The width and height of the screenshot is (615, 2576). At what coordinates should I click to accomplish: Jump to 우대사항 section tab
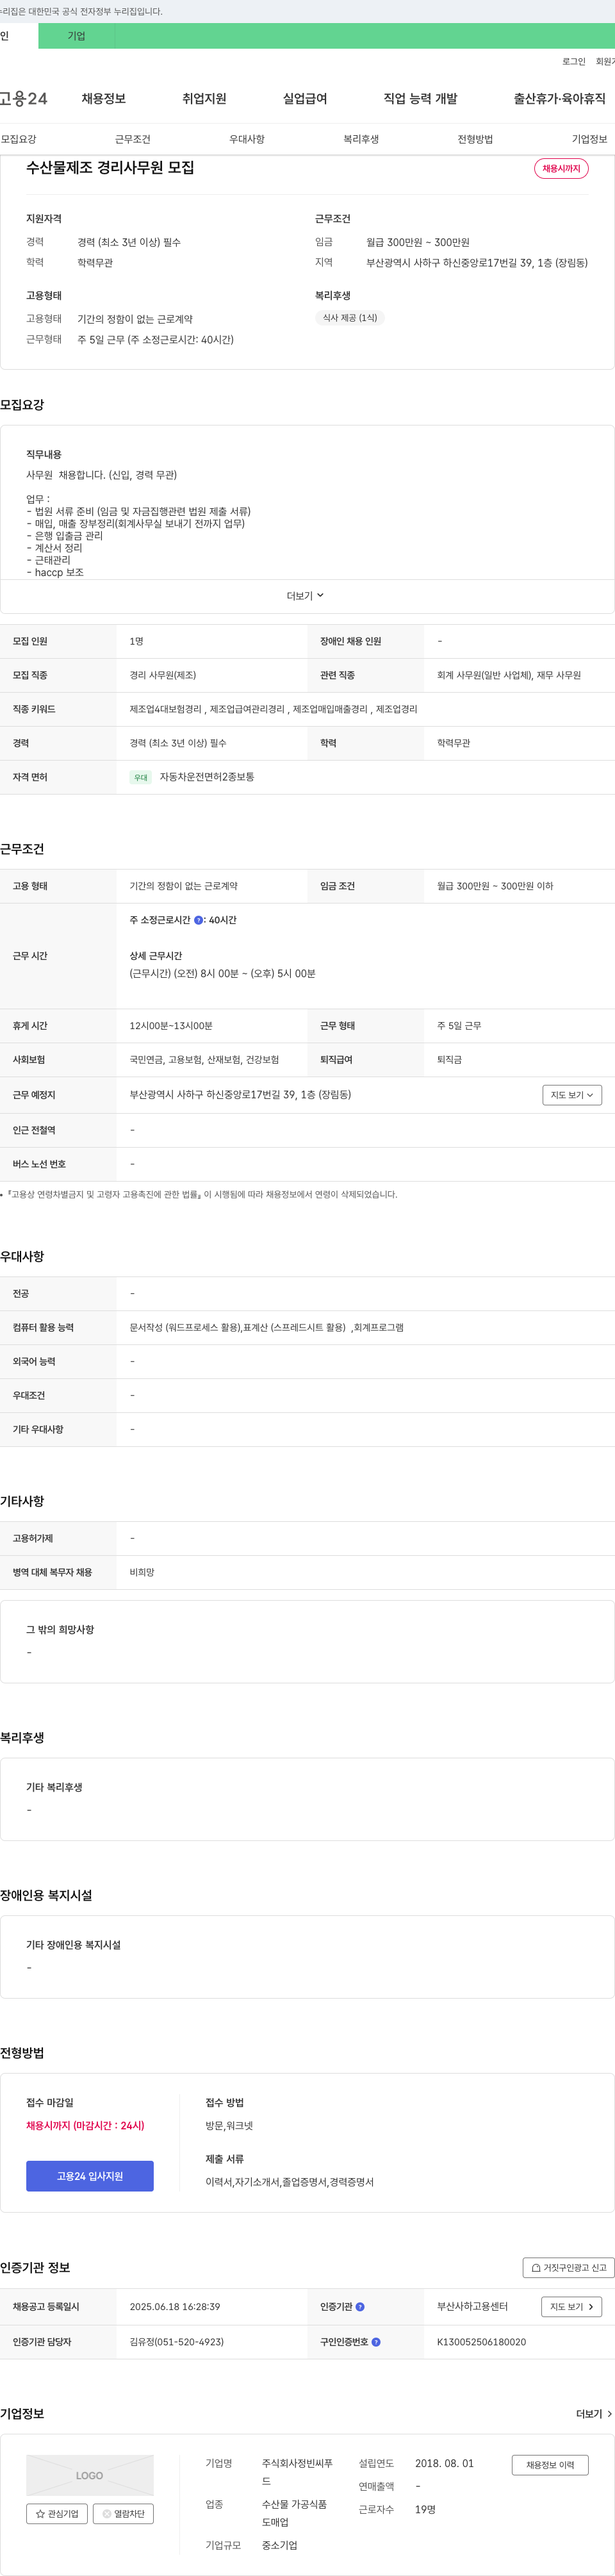click(x=247, y=139)
